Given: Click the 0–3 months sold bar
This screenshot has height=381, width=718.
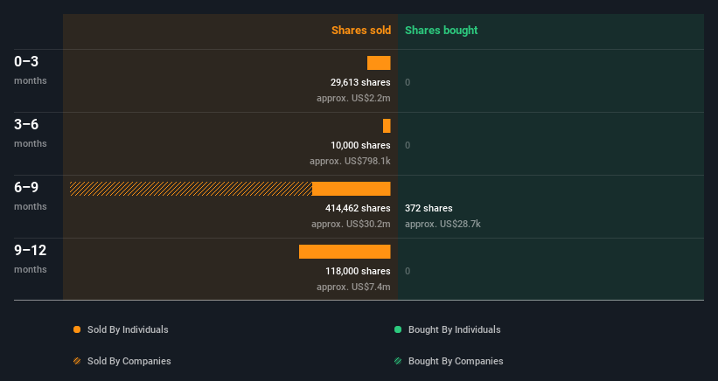Looking at the screenshot, I should pyautogui.click(x=379, y=63).
